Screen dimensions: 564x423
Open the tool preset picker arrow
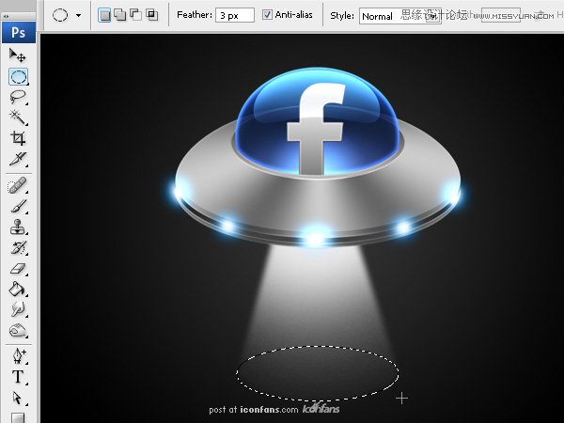coord(78,15)
